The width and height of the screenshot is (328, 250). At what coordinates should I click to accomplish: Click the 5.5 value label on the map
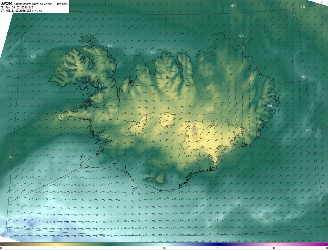pos(241,36)
